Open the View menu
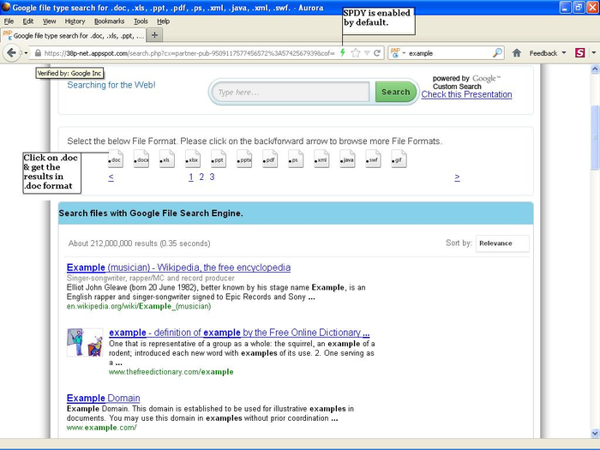Viewport: 600px width, 450px height. (x=49, y=21)
